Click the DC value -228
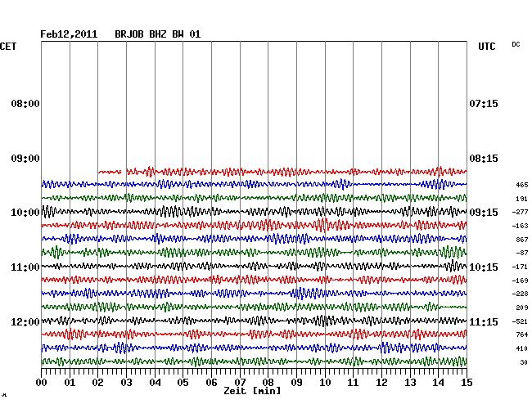The height and width of the screenshot is (404, 532). point(520,294)
